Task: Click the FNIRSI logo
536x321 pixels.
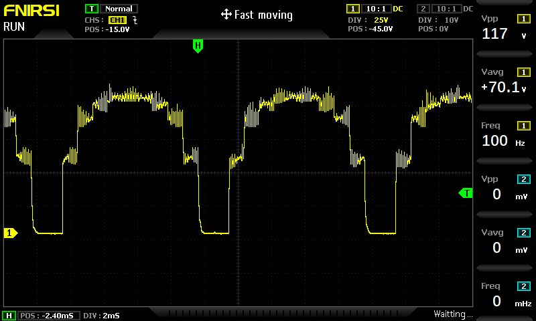Action: [31, 11]
